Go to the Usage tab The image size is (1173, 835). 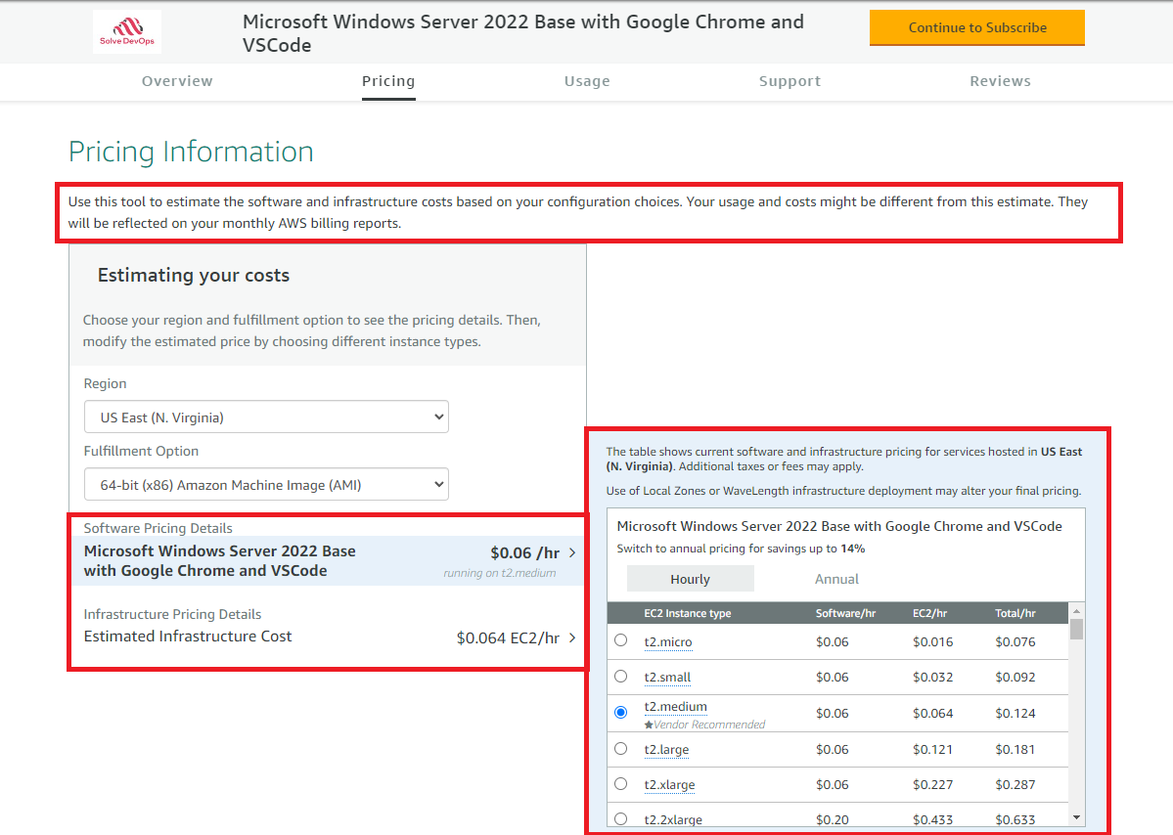pos(587,81)
